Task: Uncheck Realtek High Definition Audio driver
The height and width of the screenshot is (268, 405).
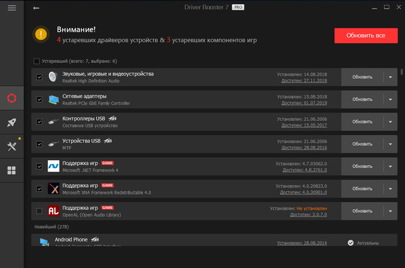Action: (40, 77)
